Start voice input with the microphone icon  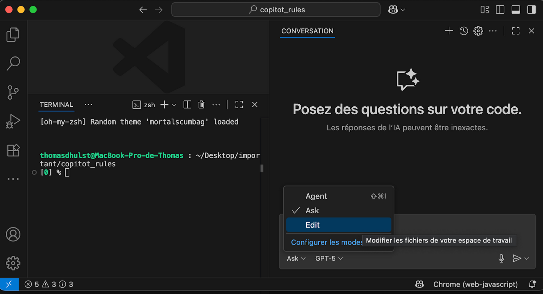tap(501, 259)
